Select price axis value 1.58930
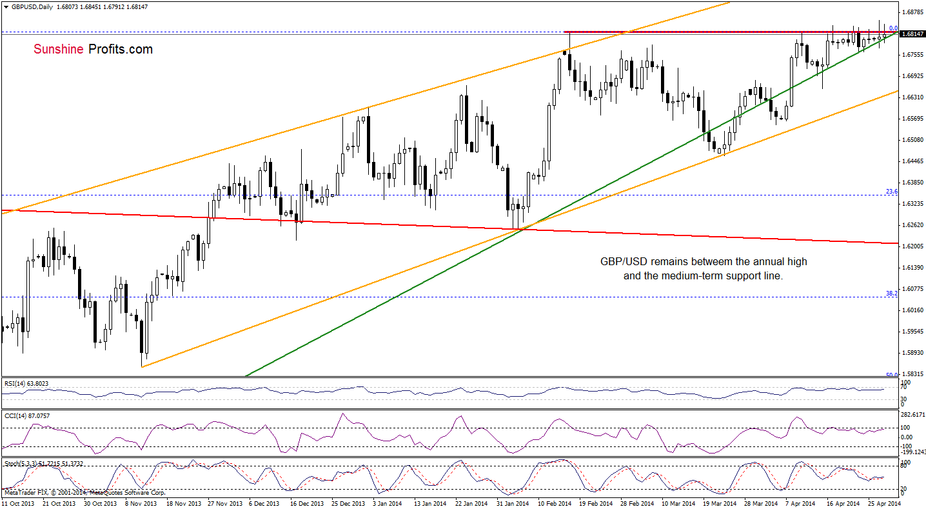The image size is (926, 509). click(x=913, y=353)
